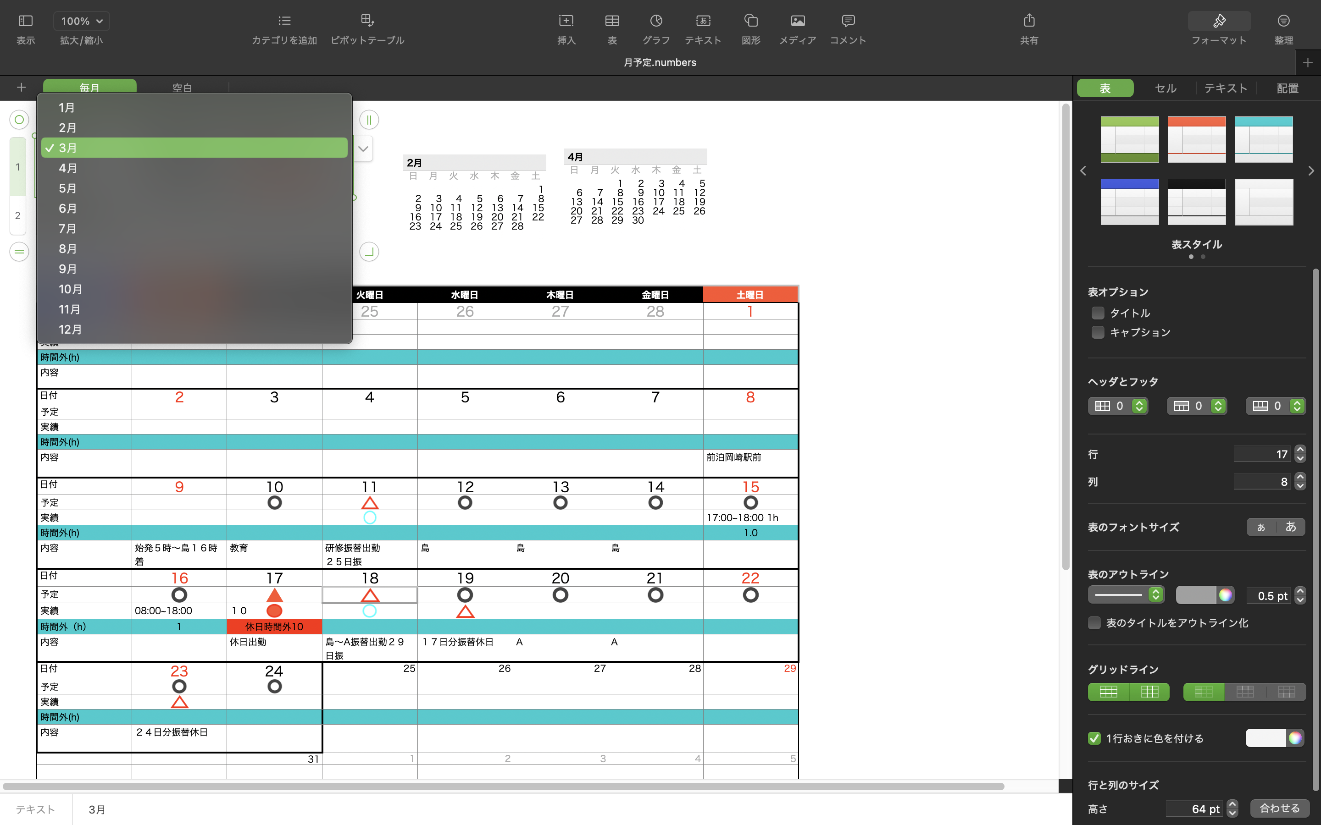Open the Organize (整理) sidebar icon
Image resolution: width=1321 pixels, height=825 pixels.
click(x=1283, y=21)
